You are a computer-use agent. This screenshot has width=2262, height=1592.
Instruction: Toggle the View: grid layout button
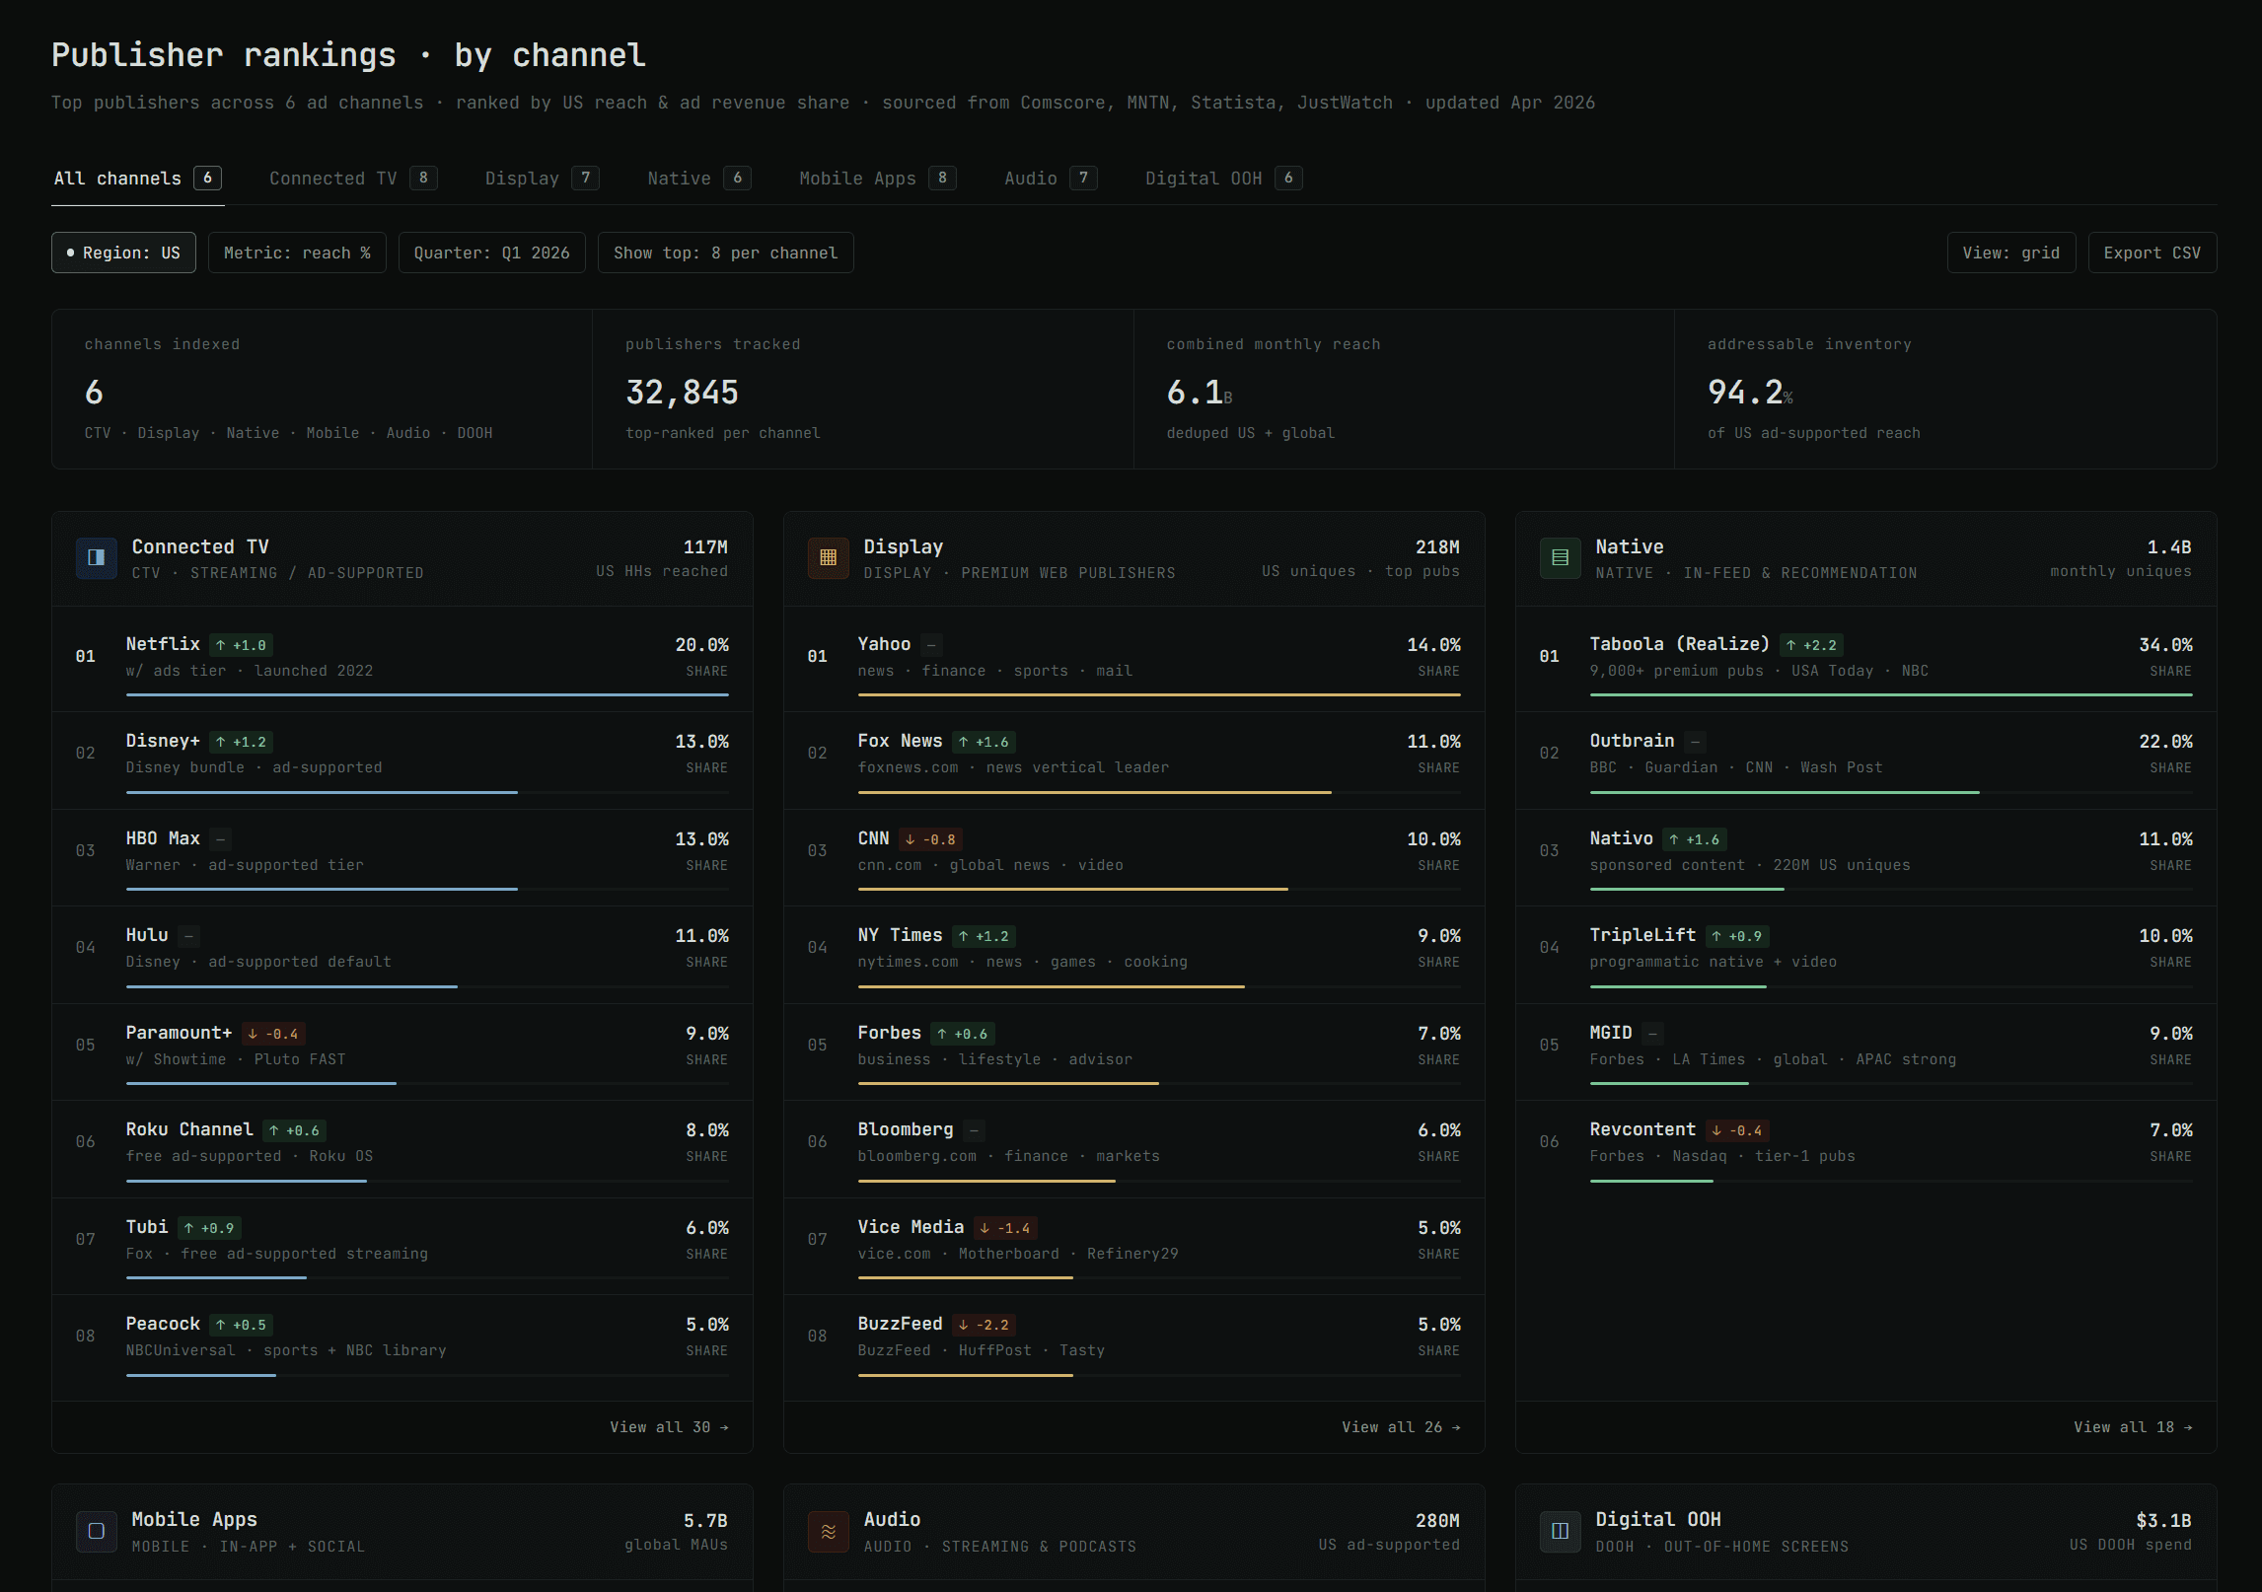point(2010,253)
